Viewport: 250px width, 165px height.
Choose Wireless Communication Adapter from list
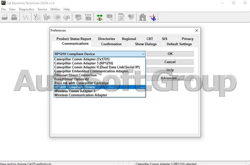tap(81, 95)
